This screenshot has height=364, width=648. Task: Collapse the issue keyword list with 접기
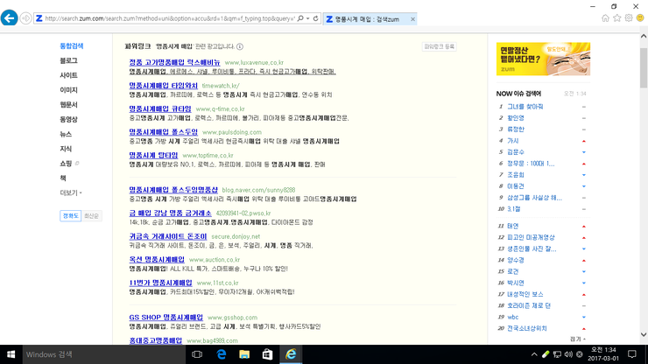(578, 339)
